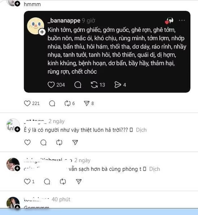Share the main post with 8 shares
This screenshot has width=198, height=215.
87,103
